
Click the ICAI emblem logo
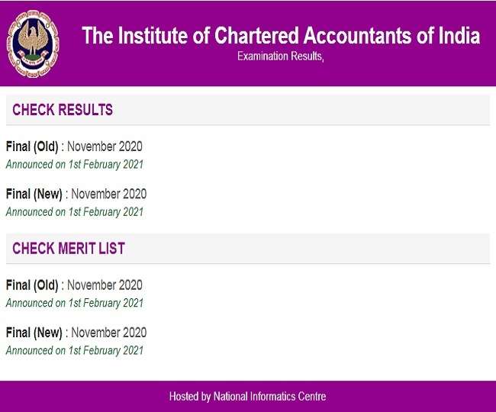(33, 43)
